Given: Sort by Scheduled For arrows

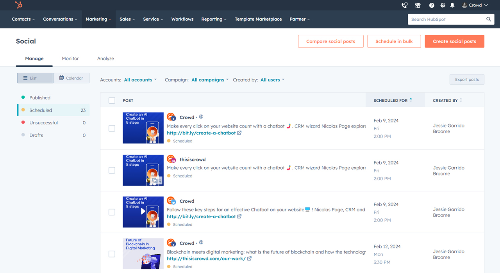Looking at the screenshot, I should (411, 100).
